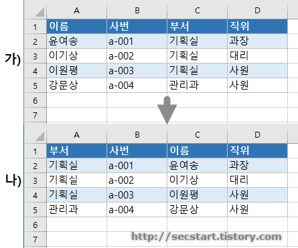Click the 사번 header cell in sheet 나
This screenshot has height=248, width=298.
coord(137,150)
